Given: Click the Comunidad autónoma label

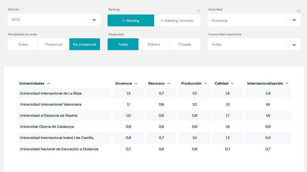Looking at the screenshot, I should [225, 34].
